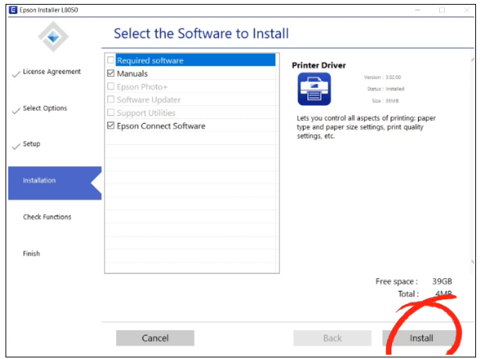
Task: Click the Back button
Action: pos(332,338)
